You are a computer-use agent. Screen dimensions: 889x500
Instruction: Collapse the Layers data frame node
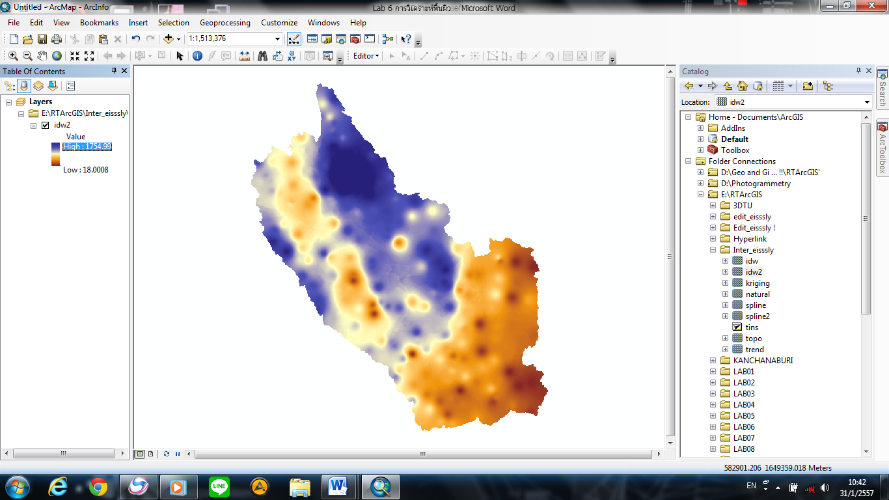pos(8,102)
